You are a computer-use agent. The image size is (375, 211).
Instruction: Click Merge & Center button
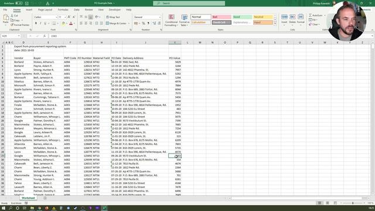tap(116, 23)
